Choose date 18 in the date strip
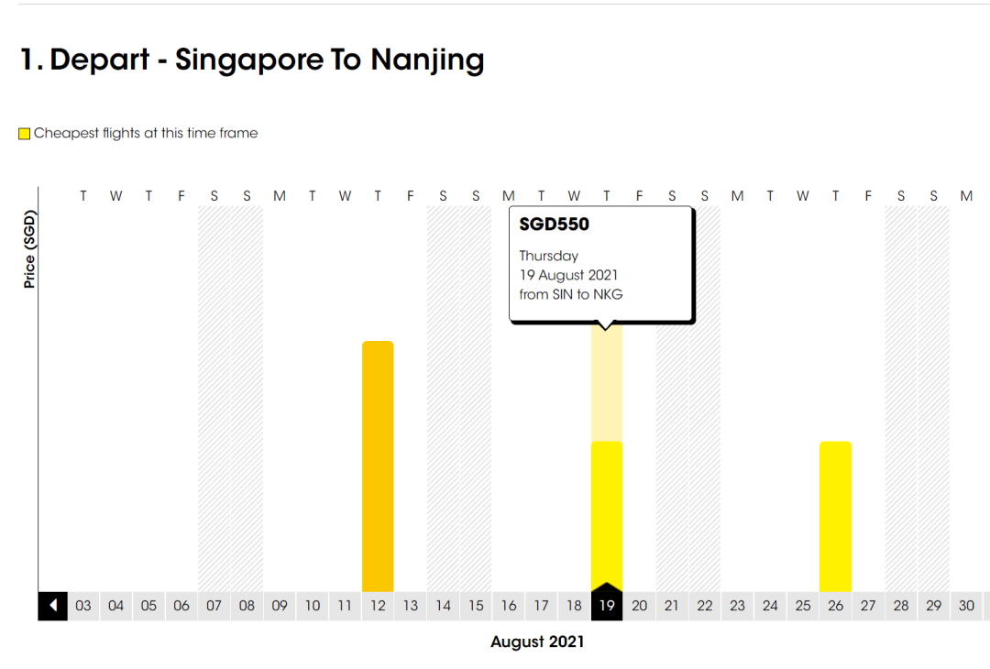 click(574, 606)
